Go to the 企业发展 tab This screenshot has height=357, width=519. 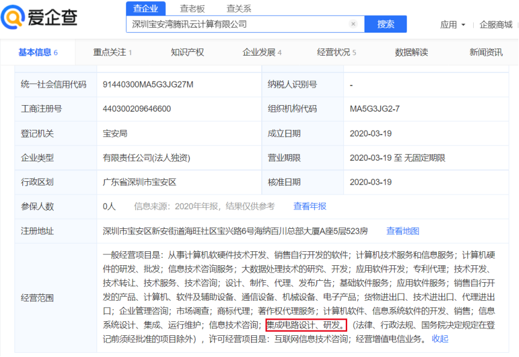tap(261, 53)
